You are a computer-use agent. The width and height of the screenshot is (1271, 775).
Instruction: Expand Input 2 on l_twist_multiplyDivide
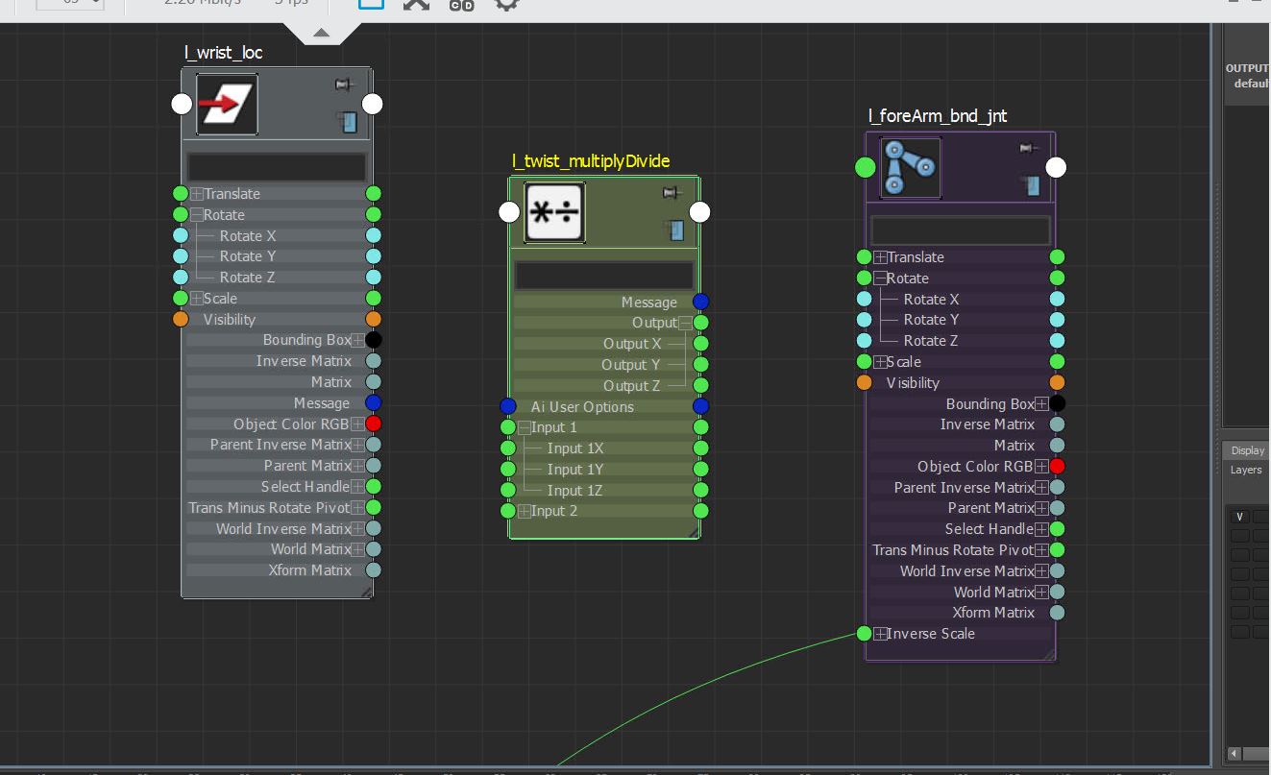coord(525,511)
